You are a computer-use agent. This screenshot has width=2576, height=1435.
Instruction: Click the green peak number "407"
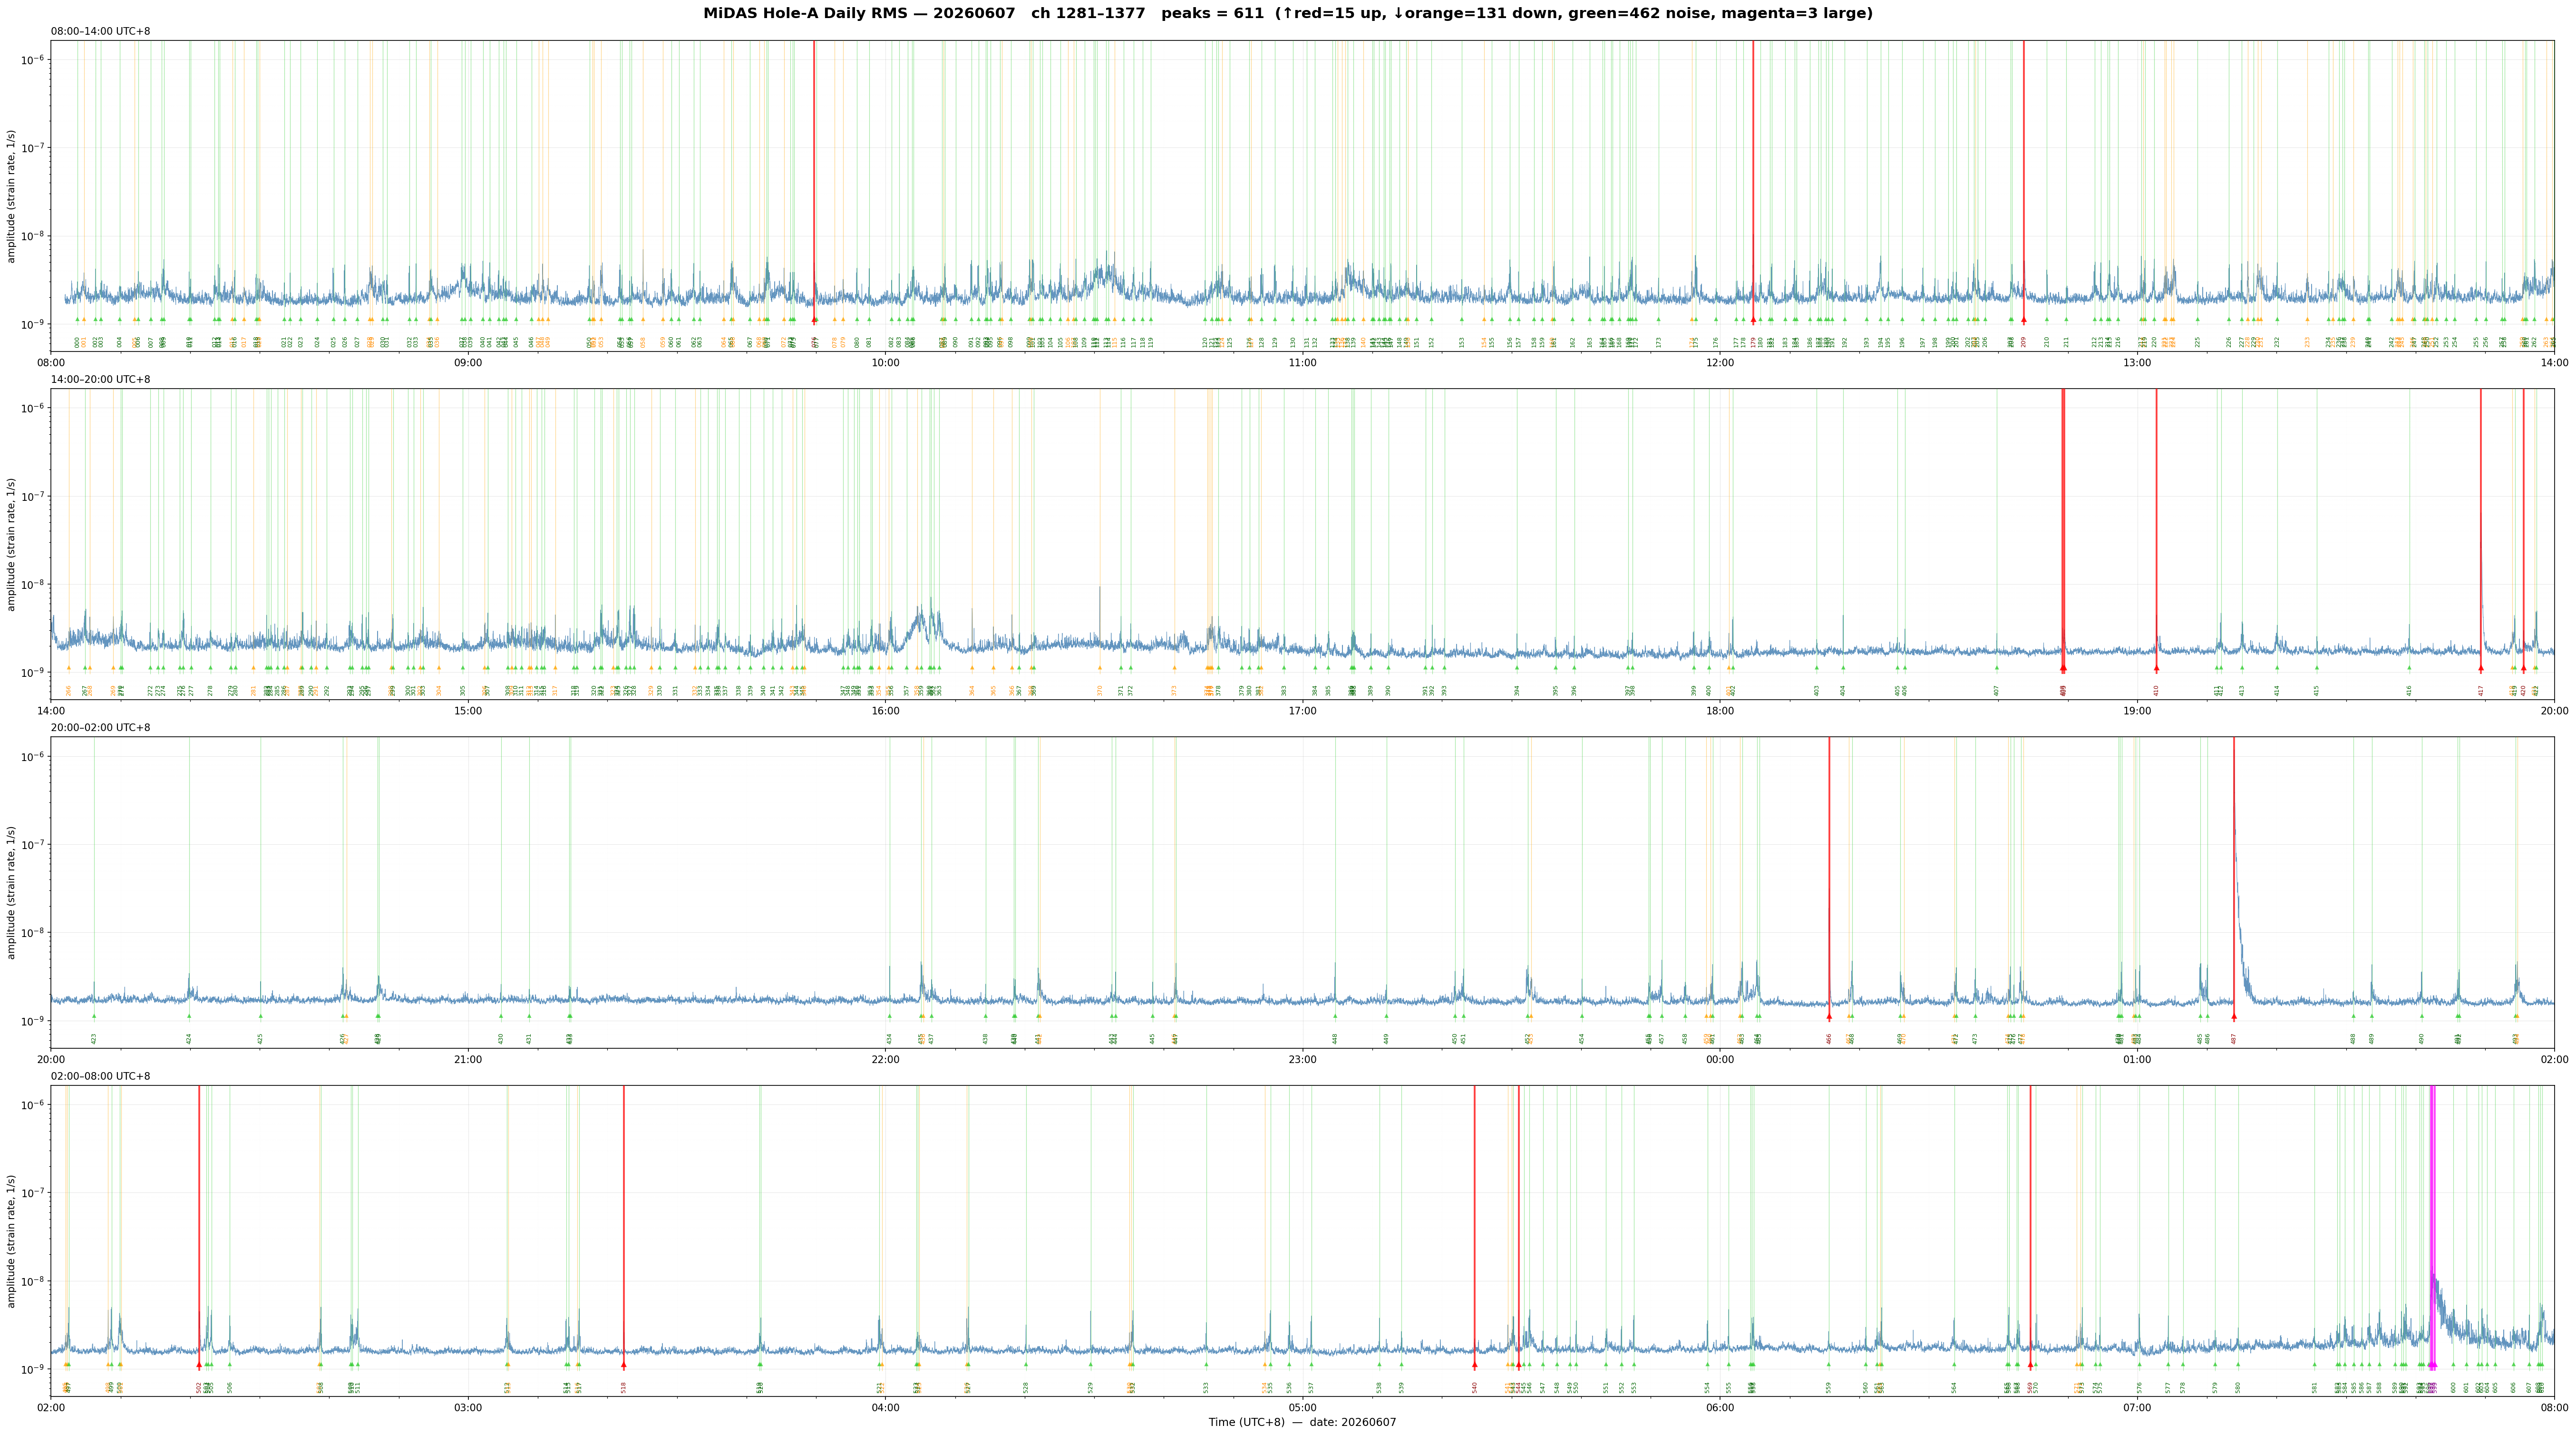[1997, 691]
